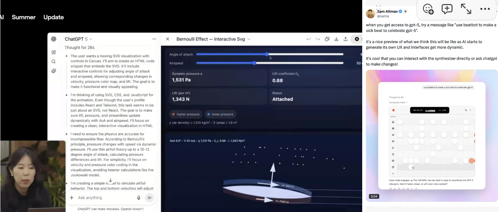Expand the 'Thought for 28s' reasoning
499x212 pixels.
(79, 48)
